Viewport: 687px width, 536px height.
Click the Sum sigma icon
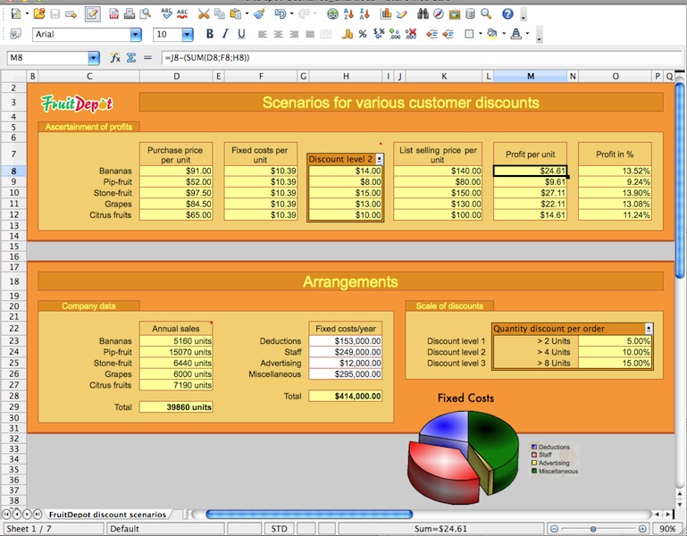coord(130,57)
